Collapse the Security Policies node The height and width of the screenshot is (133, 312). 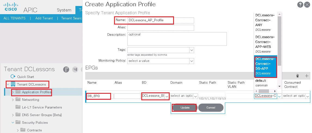[13, 122]
